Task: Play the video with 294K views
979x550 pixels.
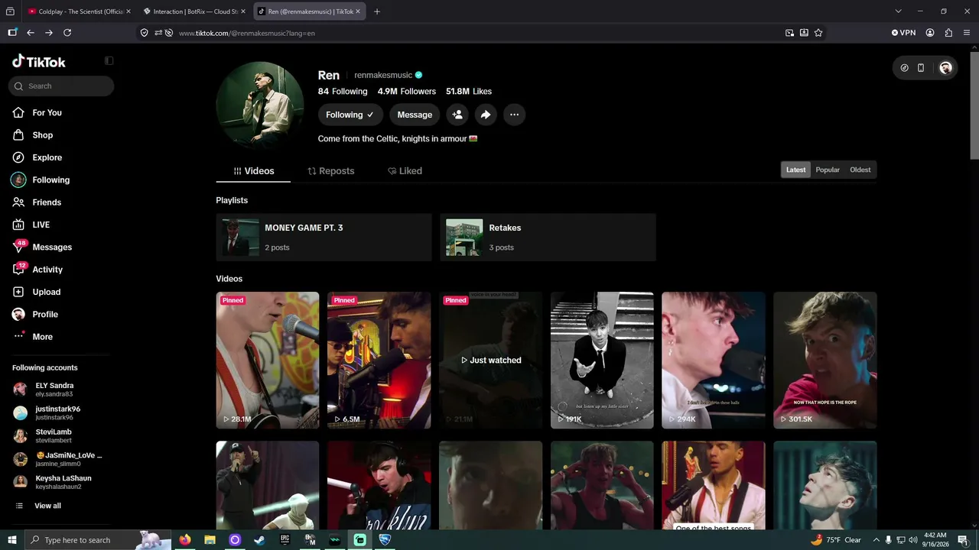Action: tap(714, 360)
